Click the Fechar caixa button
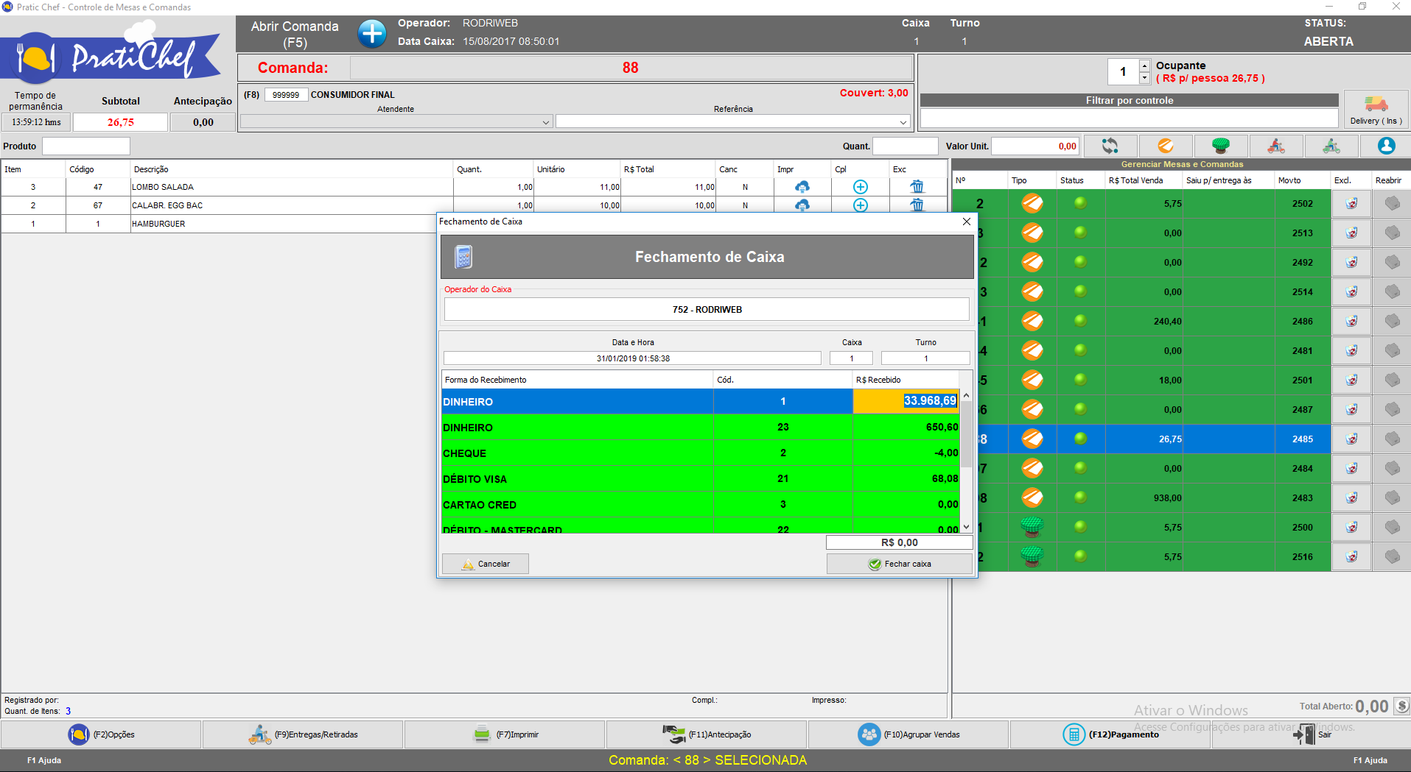Image resolution: width=1411 pixels, height=772 pixels. (899, 564)
